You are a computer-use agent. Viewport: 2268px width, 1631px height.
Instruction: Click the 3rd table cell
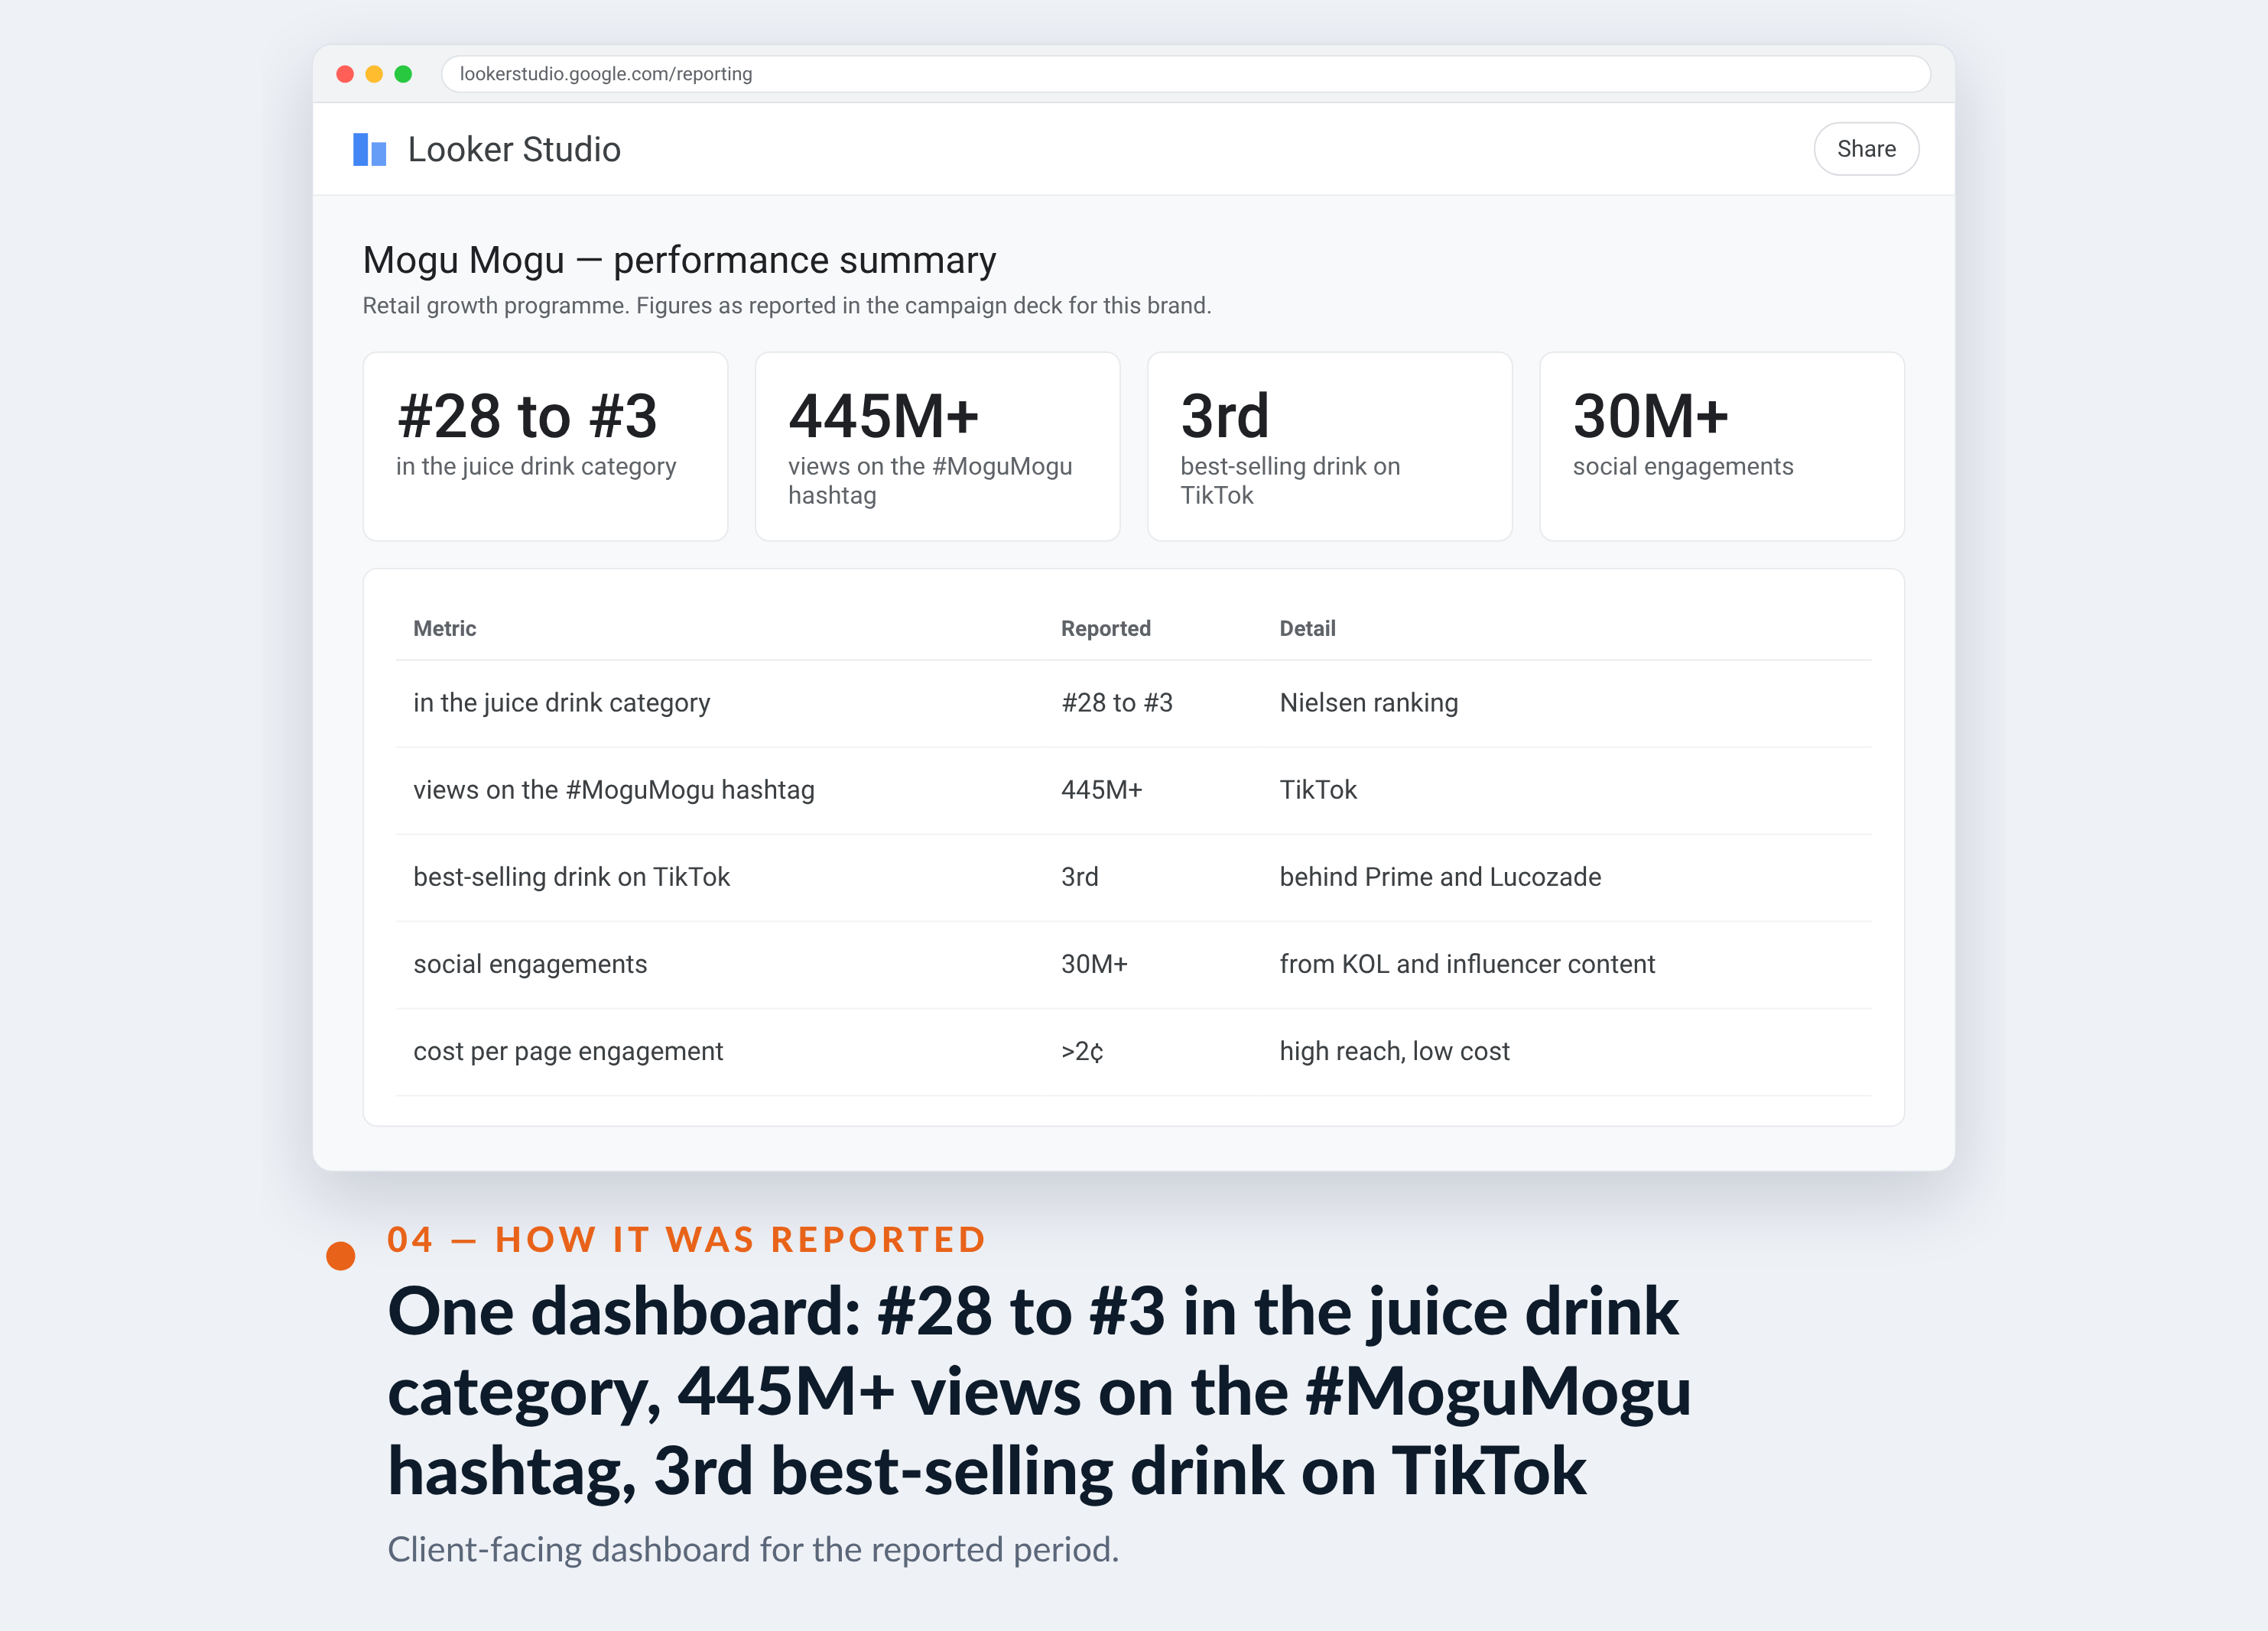pos(1079,877)
